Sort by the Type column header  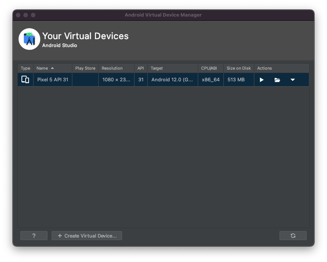[26, 68]
